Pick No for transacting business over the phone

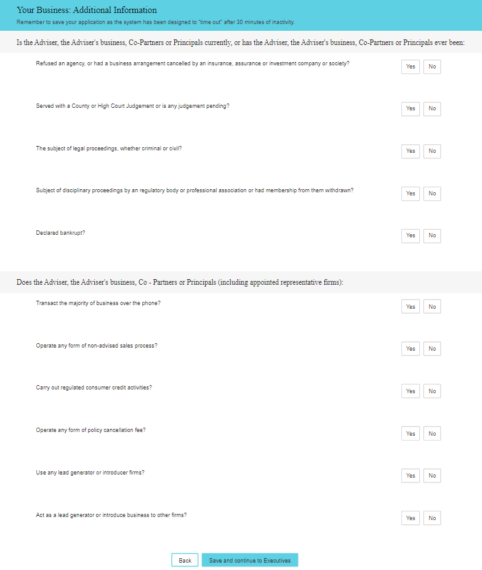tap(432, 306)
